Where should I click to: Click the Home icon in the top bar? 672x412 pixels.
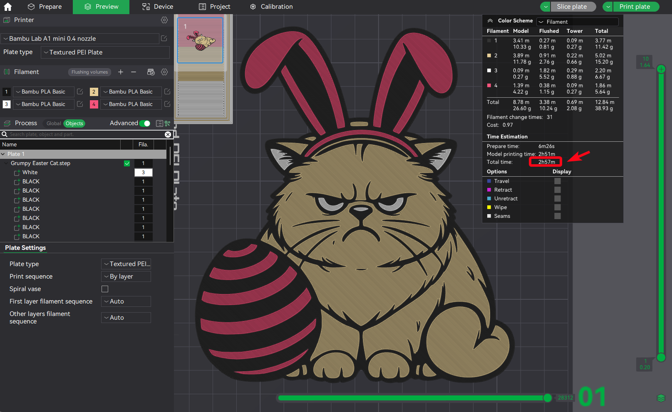(7, 7)
